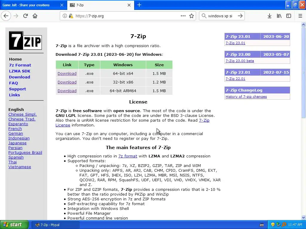Open the Windows Start menu
Screen dimensions: 306x229
(14, 225)
